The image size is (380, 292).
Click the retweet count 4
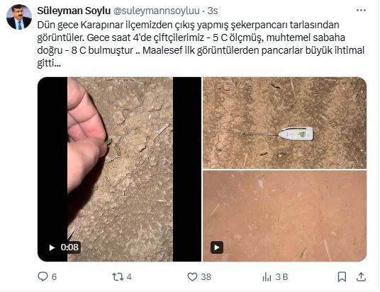point(129,277)
